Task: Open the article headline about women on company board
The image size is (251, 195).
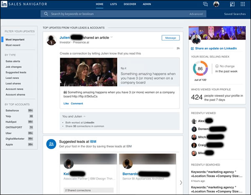Action: pos(148,78)
